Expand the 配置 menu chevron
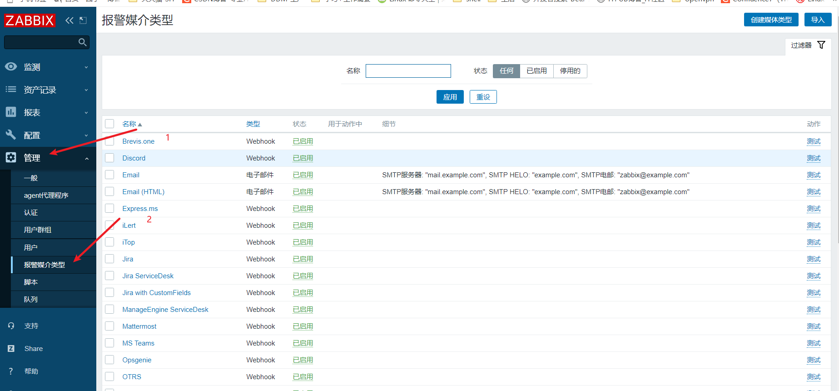The width and height of the screenshot is (839, 391). (x=86, y=135)
